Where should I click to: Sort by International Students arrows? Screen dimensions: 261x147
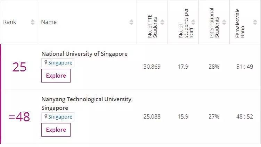224,22
